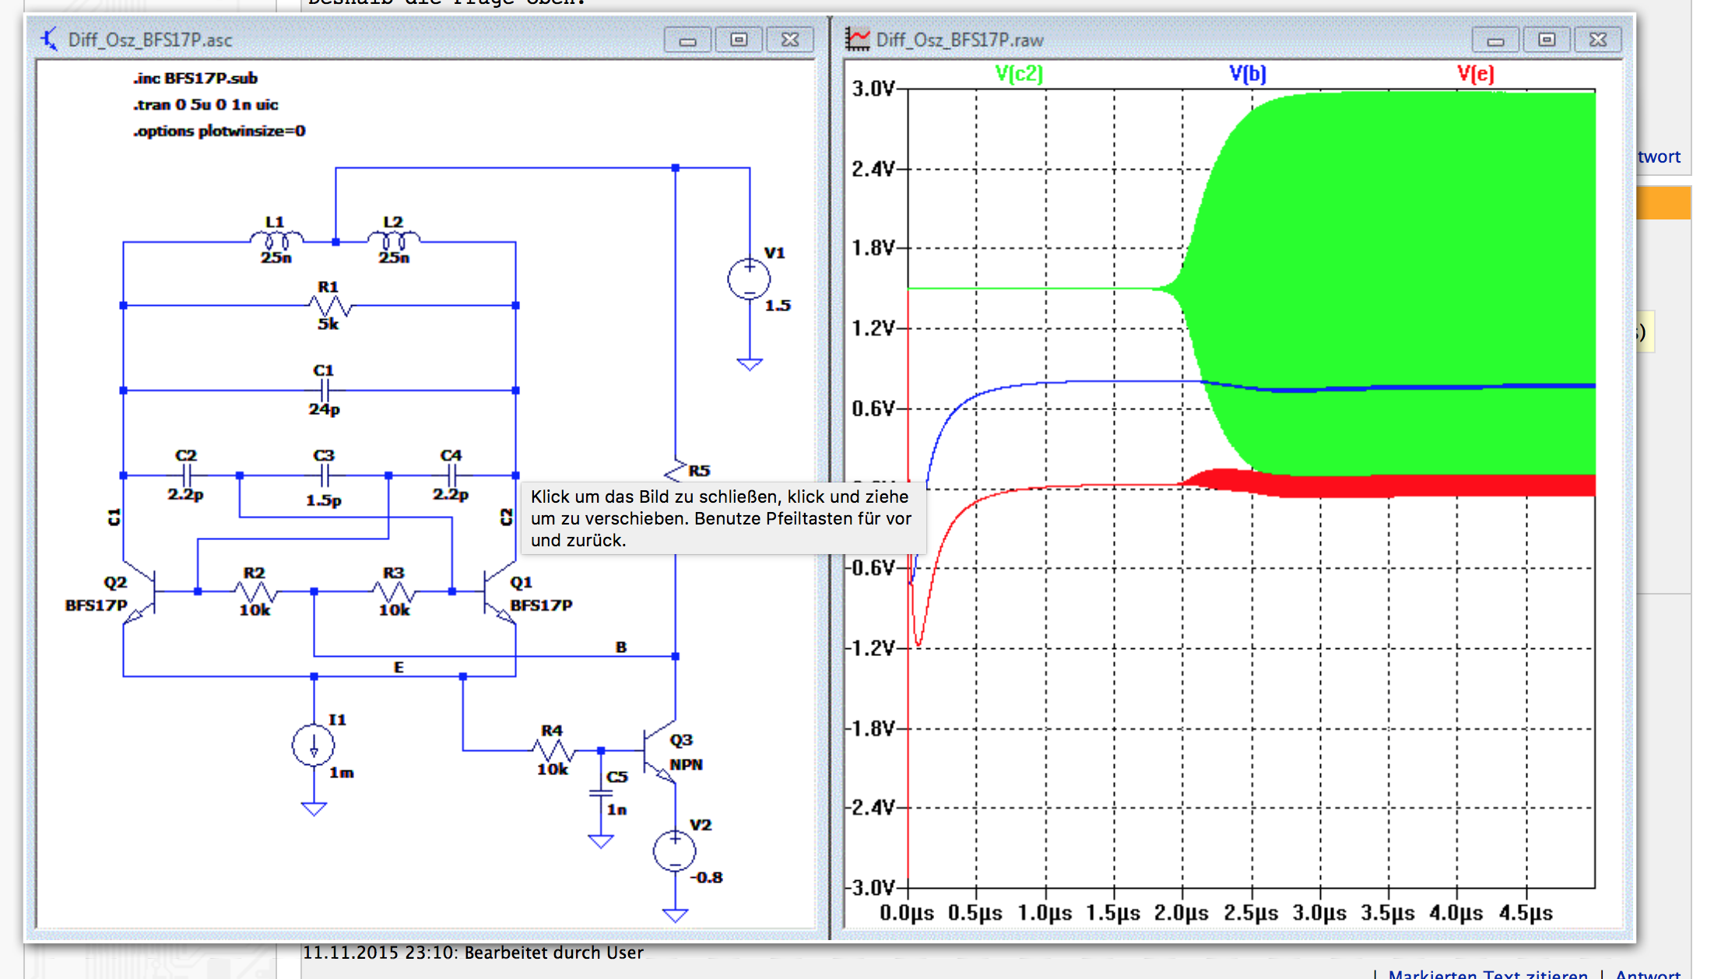Viewport: 1714px width, 979px height.
Task: Click the .options plotwinsize=0 directive text
Action: pos(219,131)
